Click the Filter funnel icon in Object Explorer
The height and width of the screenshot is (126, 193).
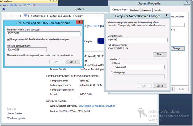pyautogui.click(x=24, y=5)
